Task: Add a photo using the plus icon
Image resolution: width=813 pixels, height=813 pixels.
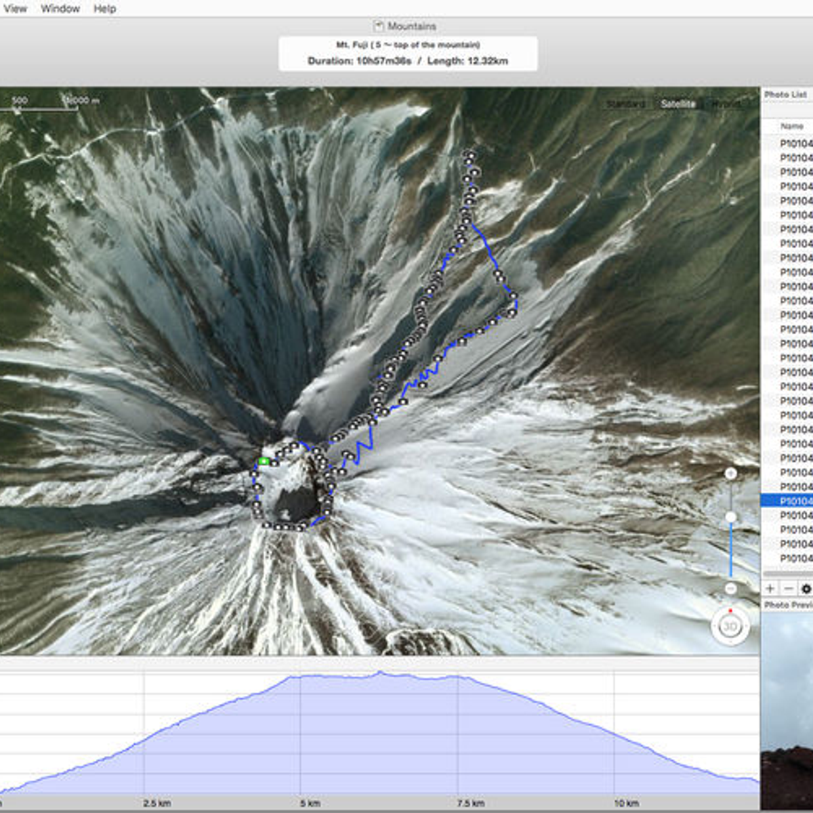Action: point(770,589)
